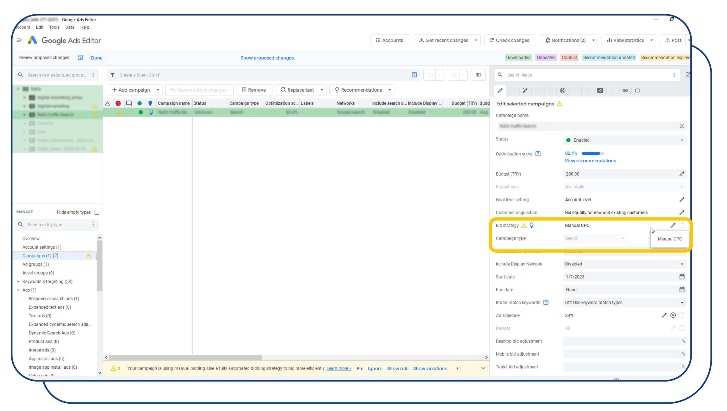Viewport: 727px width, 411px height.
Task: Open the Status Enabled dropdown
Action: point(625,140)
